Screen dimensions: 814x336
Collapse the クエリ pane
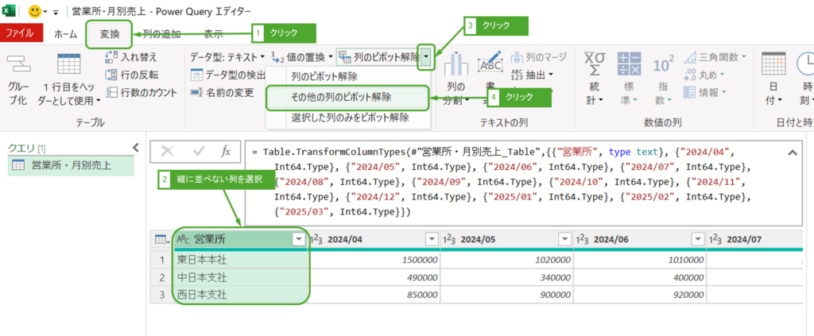pos(136,148)
